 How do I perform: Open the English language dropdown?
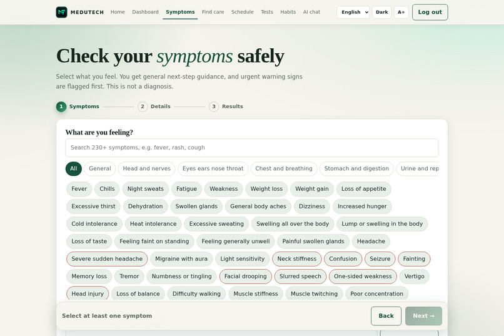pos(353,13)
